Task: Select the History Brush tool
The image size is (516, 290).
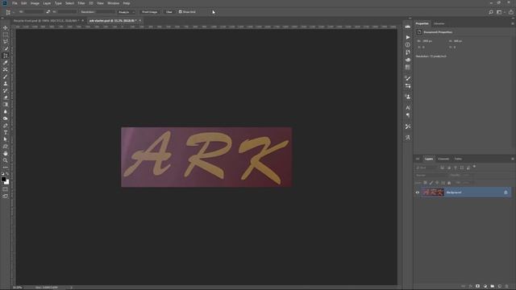Action: 6,90
